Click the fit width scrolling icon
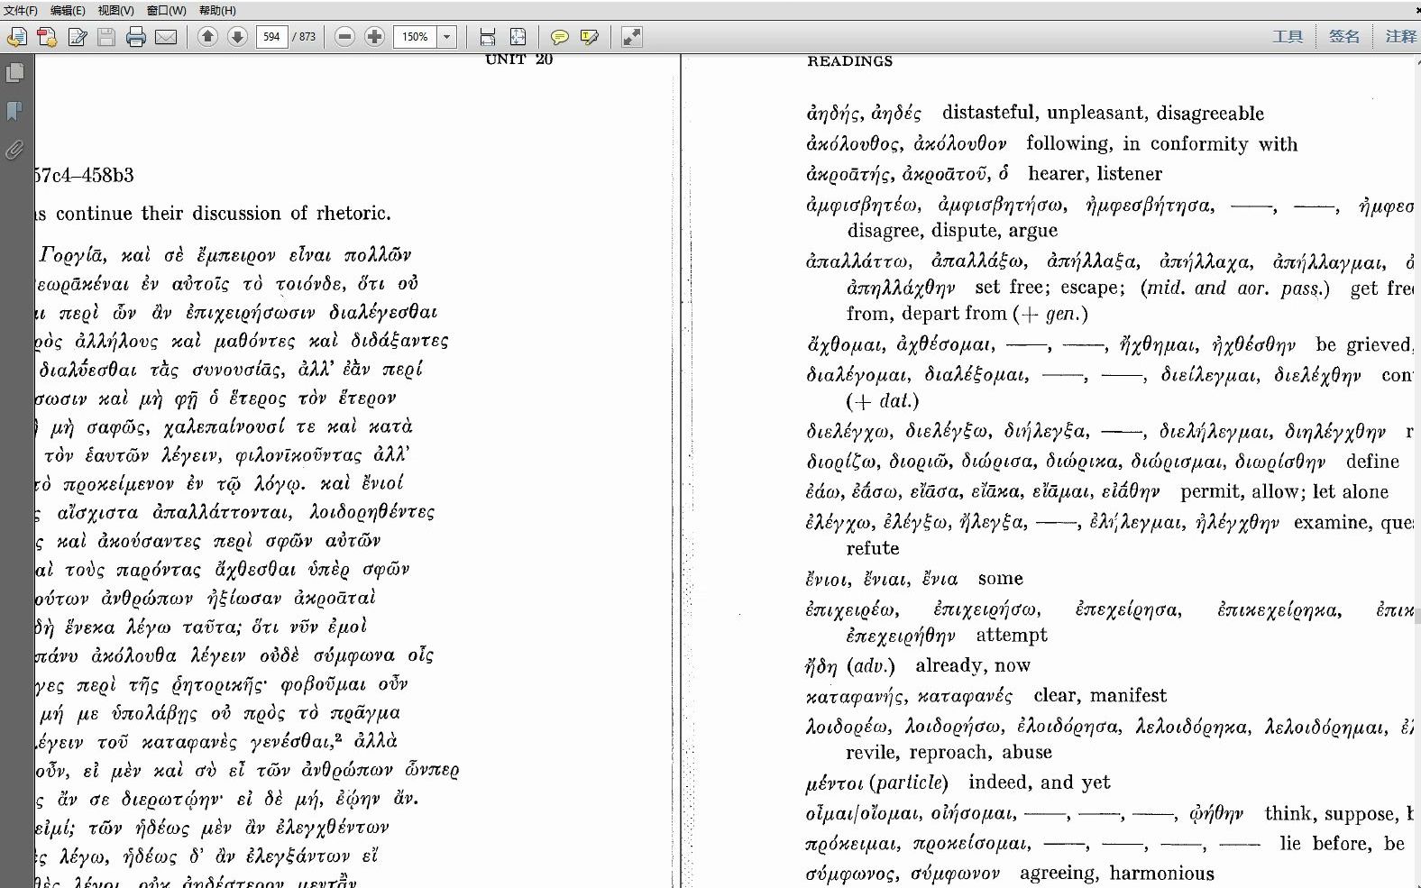 pos(488,37)
